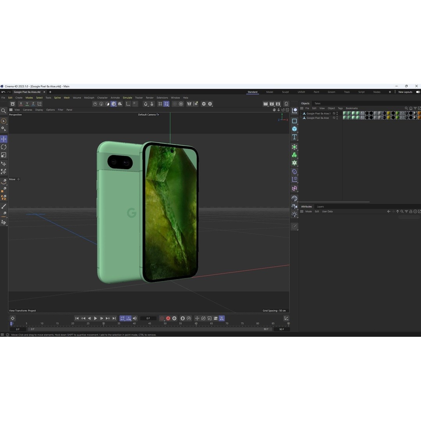
Task: Click the Camera object icon
Action: tap(294, 207)
